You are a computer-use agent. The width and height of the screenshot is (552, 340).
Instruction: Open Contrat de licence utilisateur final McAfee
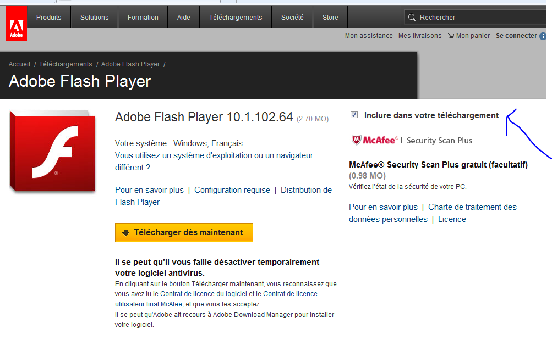pyautogui.click(x=216, y=299)
